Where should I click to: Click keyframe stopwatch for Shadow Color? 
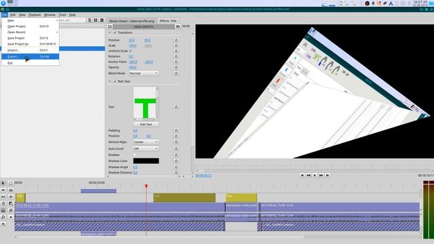176,161
